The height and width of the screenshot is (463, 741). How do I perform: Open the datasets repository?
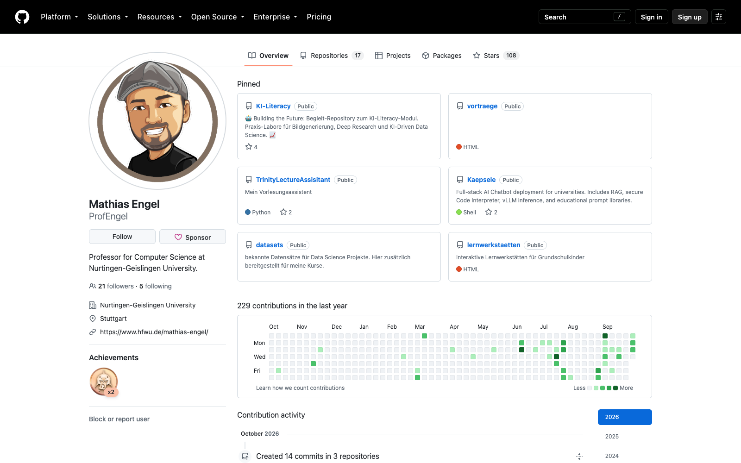click(x=270, y=245)
